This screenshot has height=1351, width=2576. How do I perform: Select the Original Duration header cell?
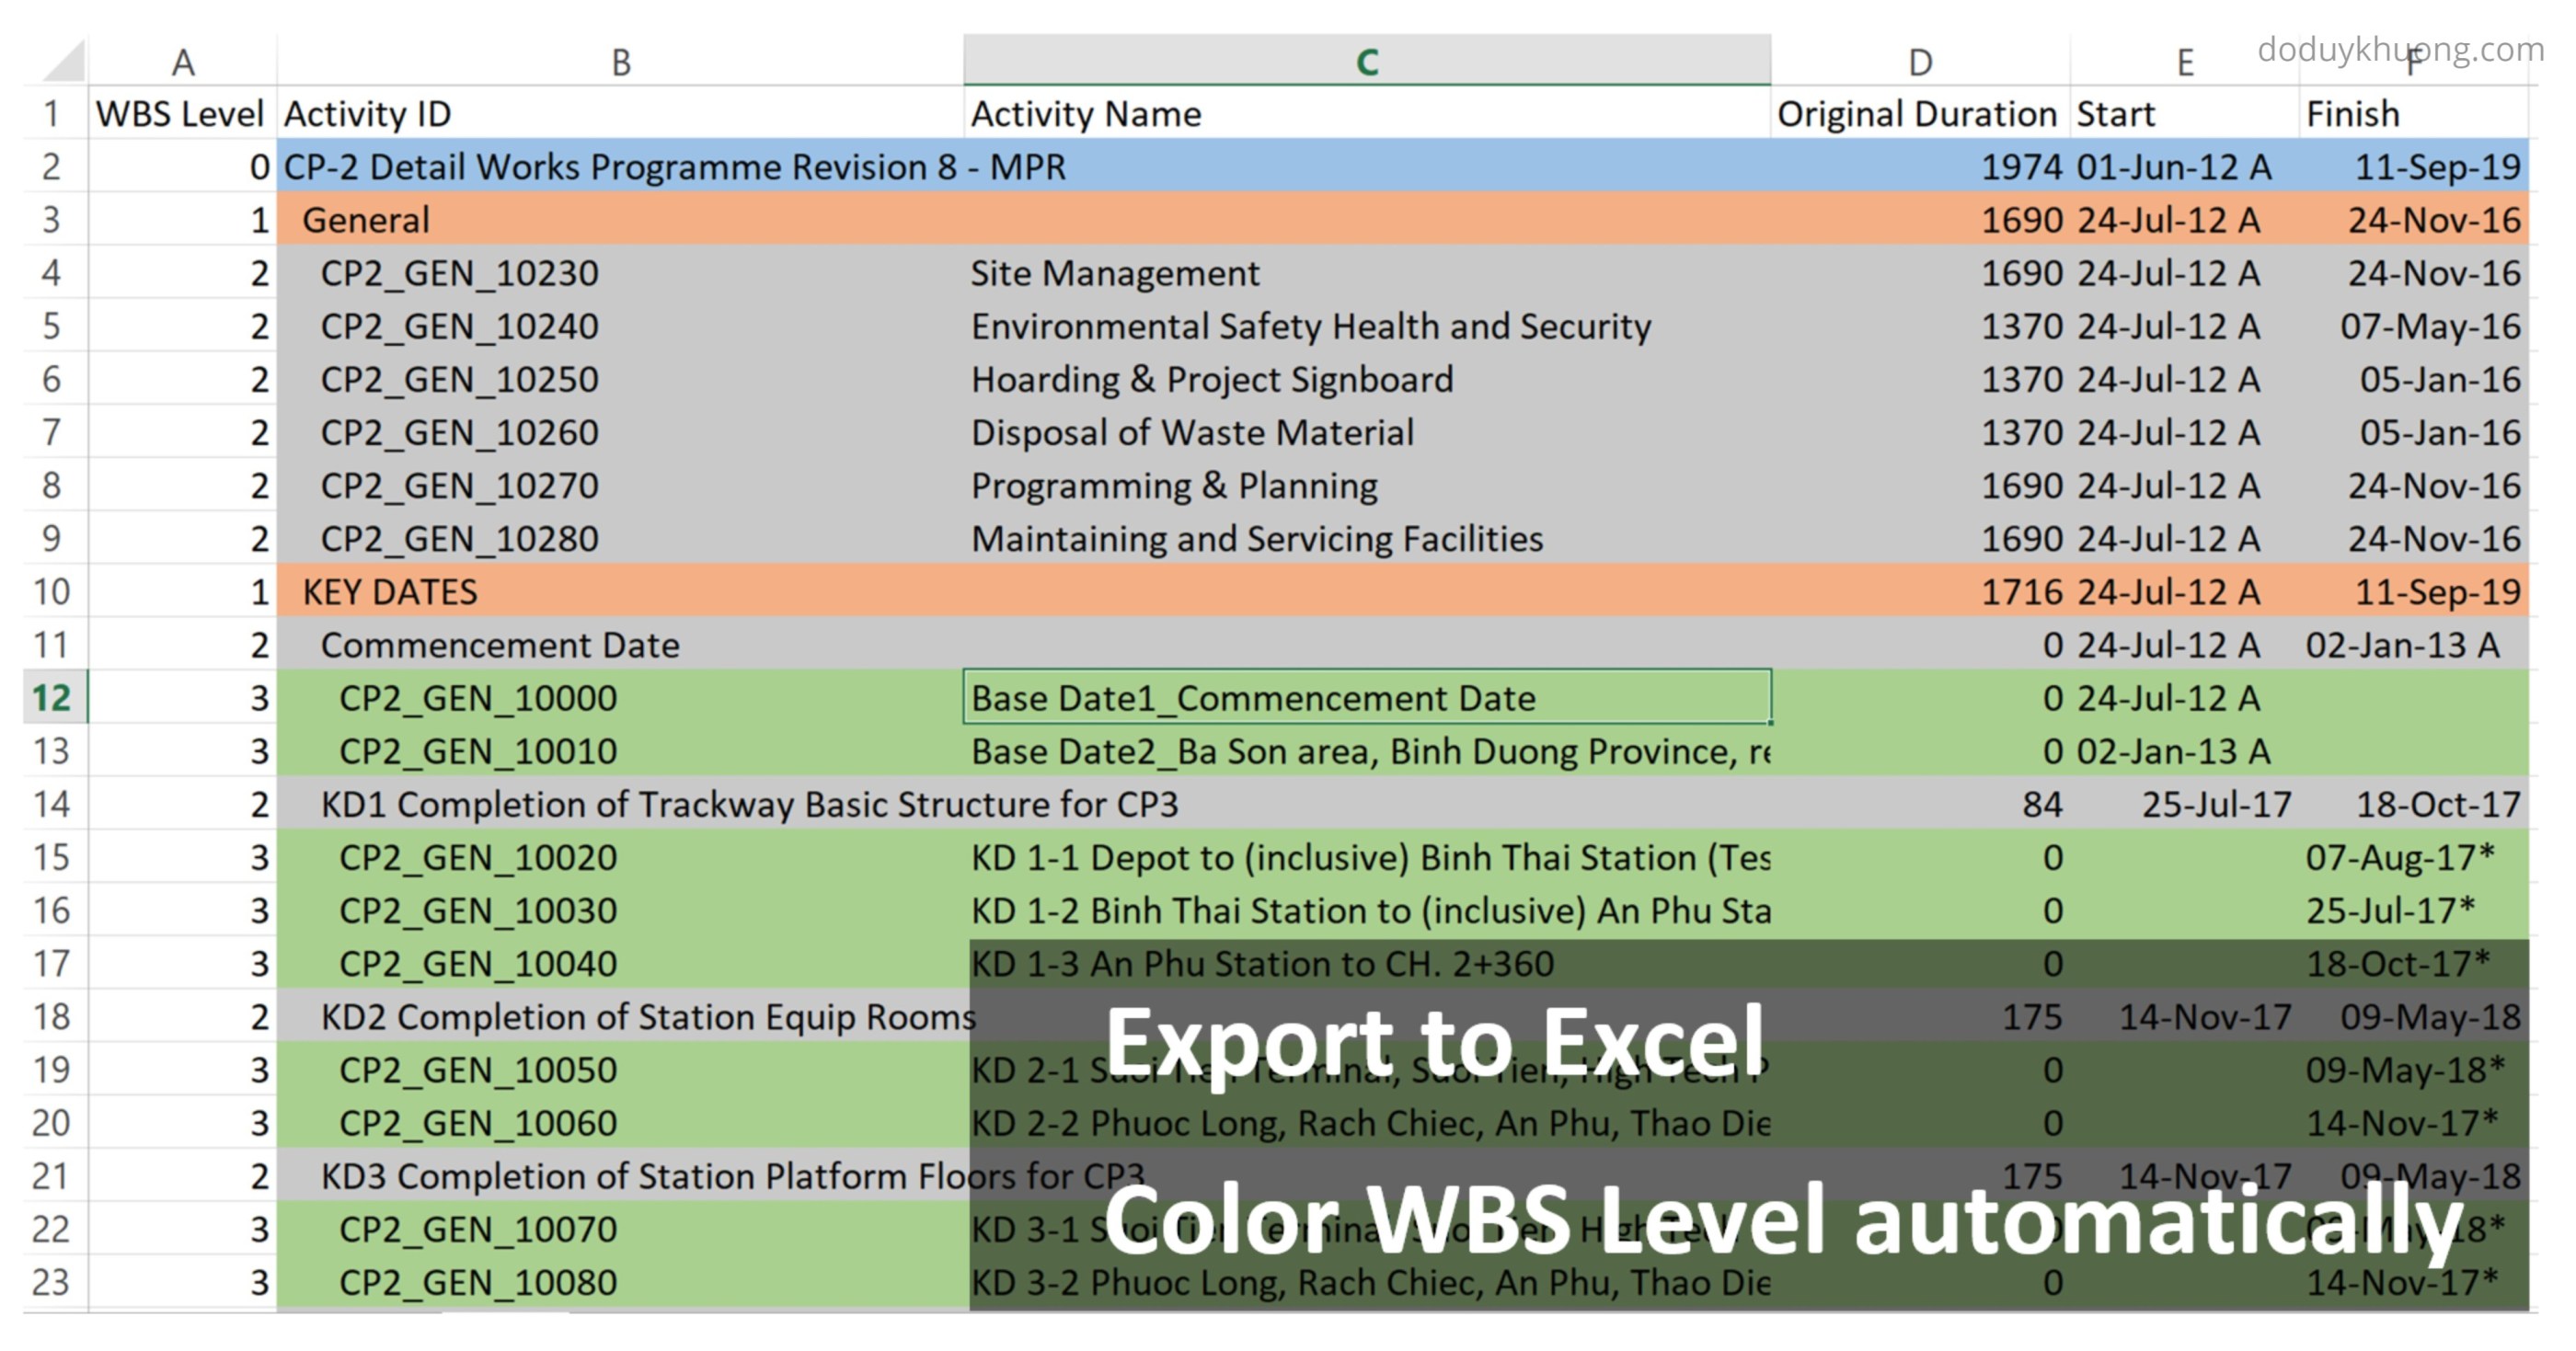click(x=1920, y=114)
